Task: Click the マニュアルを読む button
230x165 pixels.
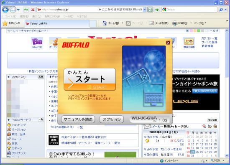Action: (x=78, y=119)
